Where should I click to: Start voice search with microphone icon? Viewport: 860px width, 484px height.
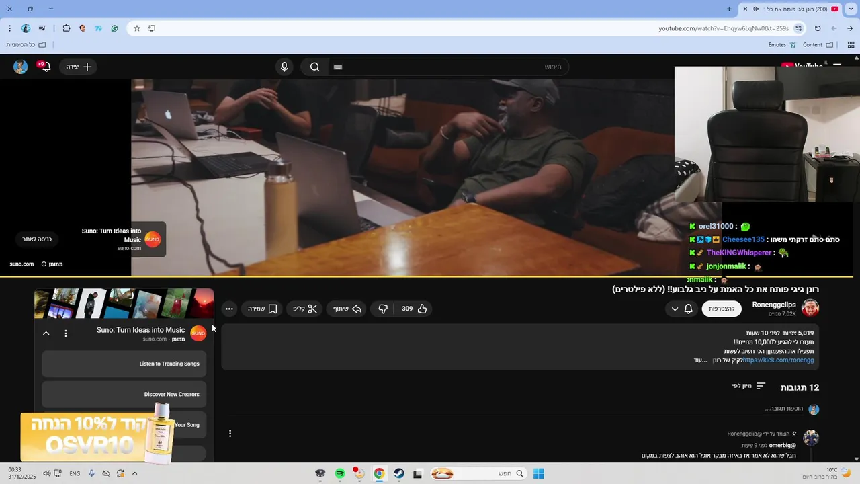tap(284, 67)
